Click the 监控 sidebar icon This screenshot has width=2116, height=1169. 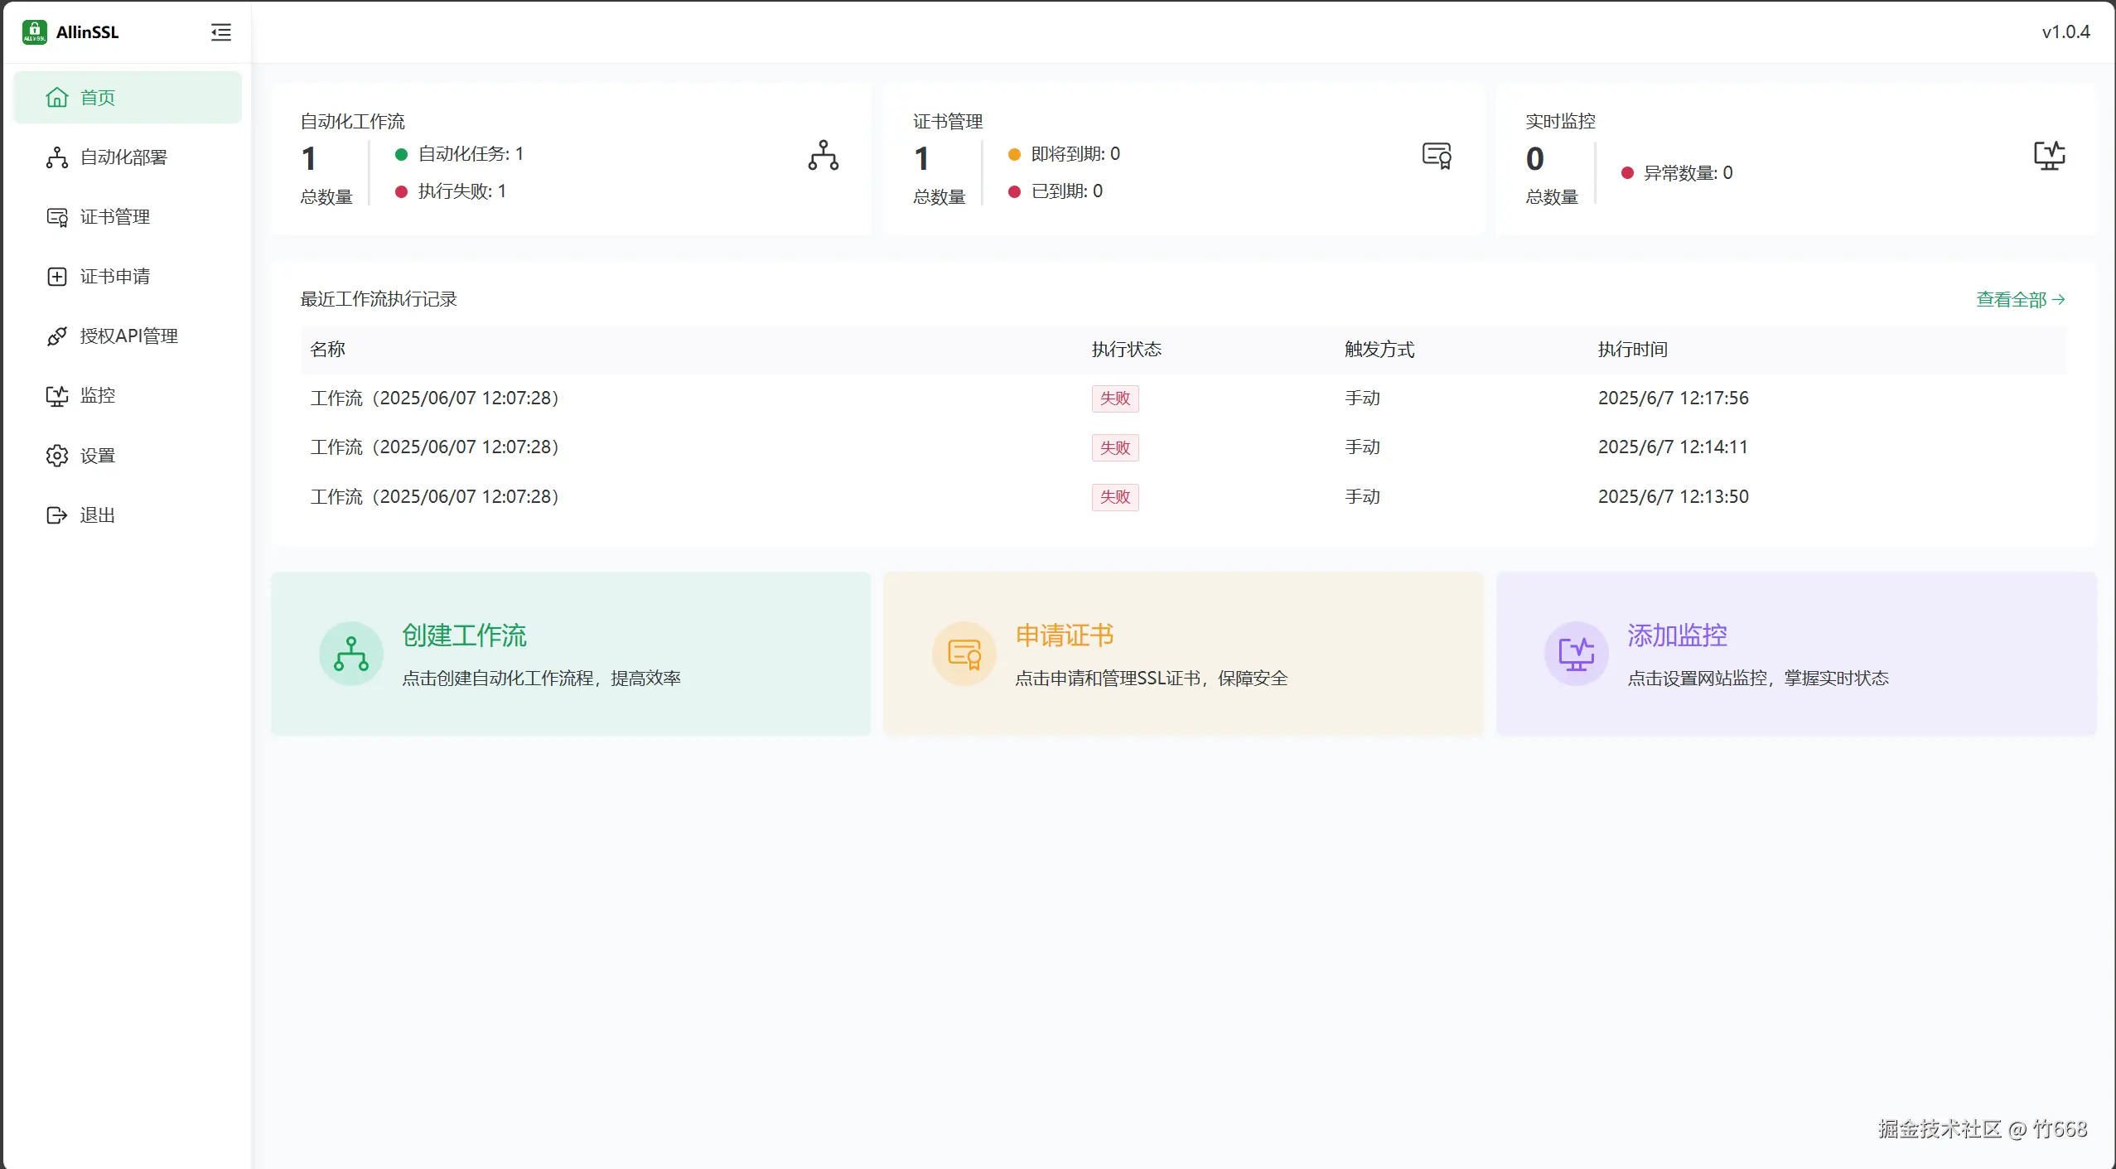(57, 396)
